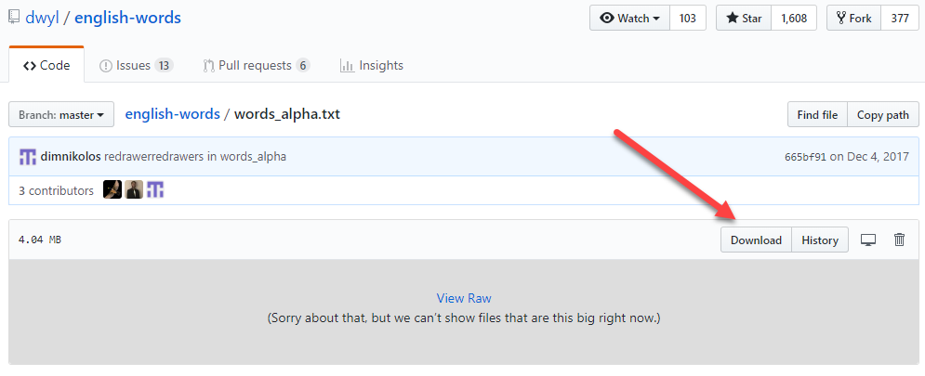Click the dimnikolos avatar icon in commit row
Image resolution: width=925 pixels, height=376 pixels.
tap(28, 157)
